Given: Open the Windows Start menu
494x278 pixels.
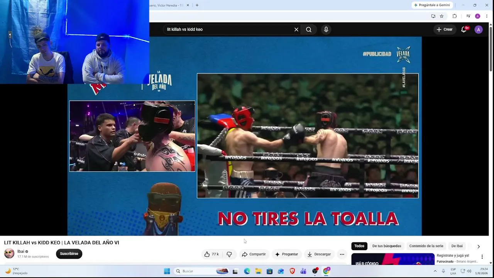Looking at the screenshot, I should 167,271.
